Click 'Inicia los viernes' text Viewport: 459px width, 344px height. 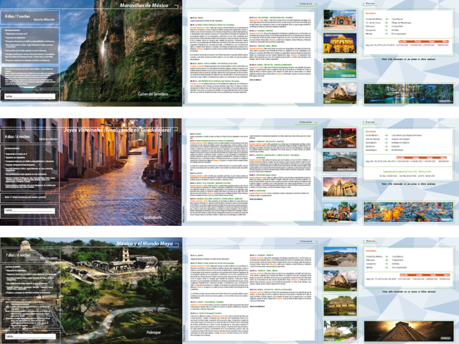click(48, 139)
